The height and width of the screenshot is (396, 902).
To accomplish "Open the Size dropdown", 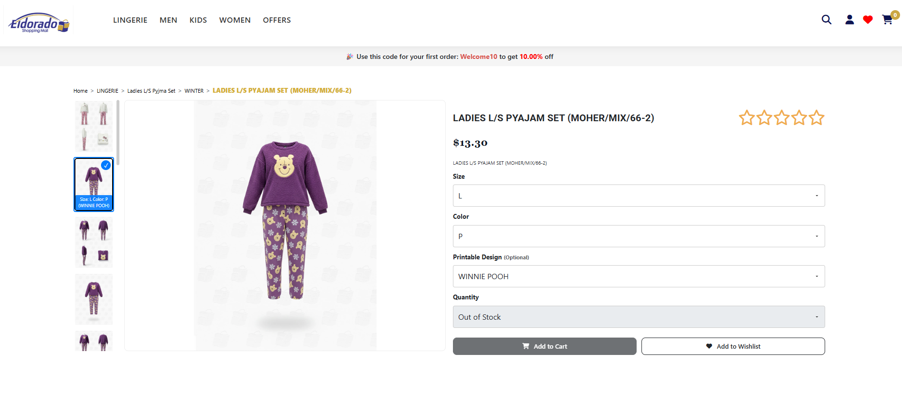I will (x=638, y=196).
